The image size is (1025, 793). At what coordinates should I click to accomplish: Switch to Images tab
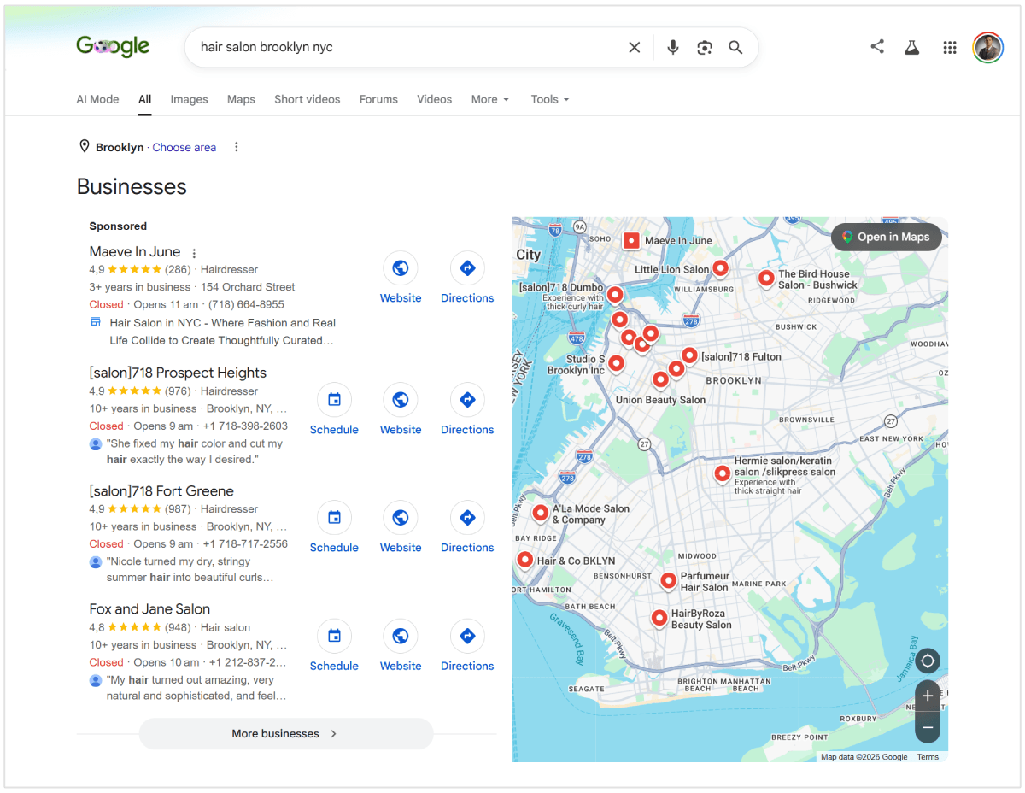point(189,99)
